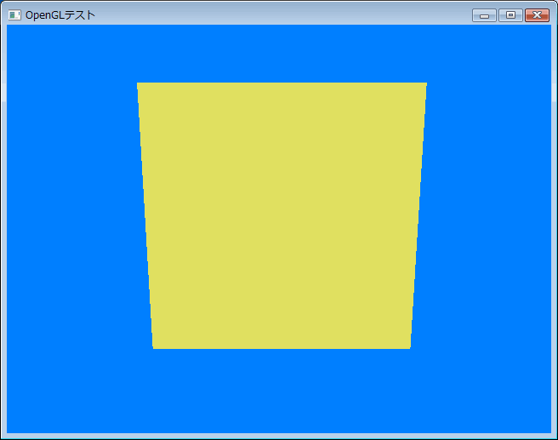Click the OpenGLテスト window app icon

click(14, 15)
